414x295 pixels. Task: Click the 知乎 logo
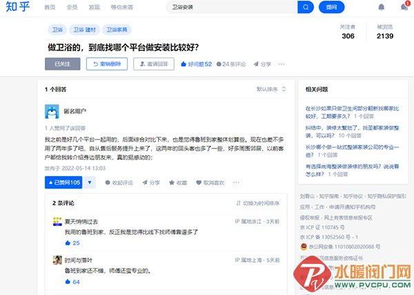[x=18, y=7]
